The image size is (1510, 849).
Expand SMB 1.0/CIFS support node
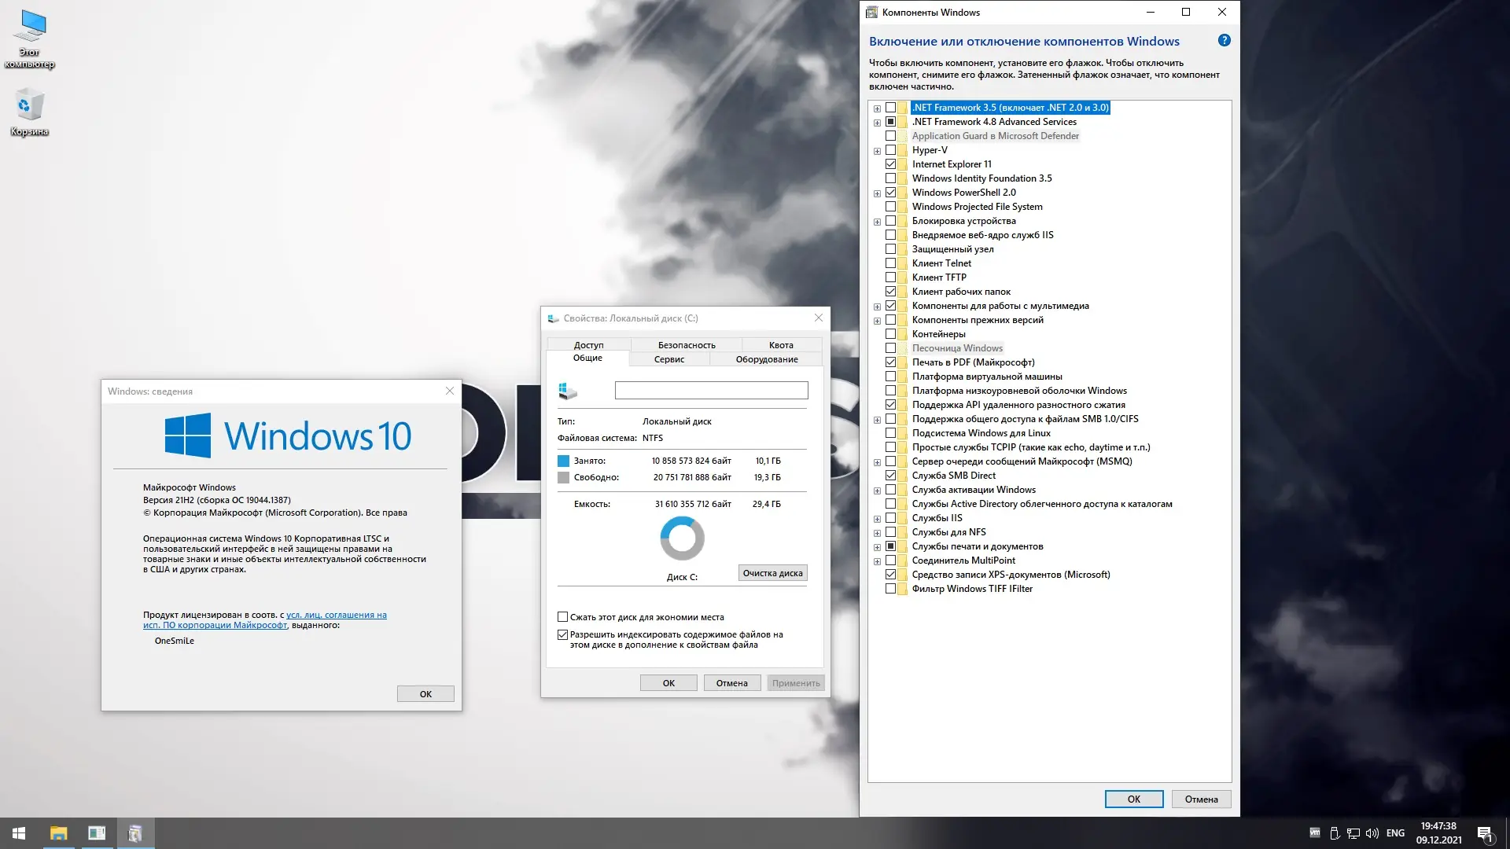(x=877, y=420)
